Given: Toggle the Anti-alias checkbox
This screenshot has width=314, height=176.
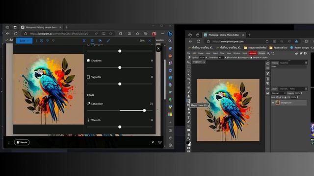Looking at the screenshot, I should click(228, 58).
